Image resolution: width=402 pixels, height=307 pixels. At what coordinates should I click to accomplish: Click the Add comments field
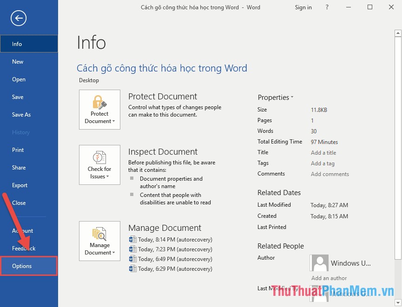coord(330,174)
